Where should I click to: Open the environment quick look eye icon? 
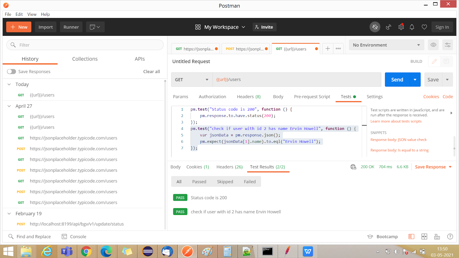click(x=433, y=45)
